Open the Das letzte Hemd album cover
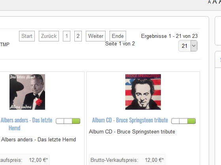The width and height of the screenshot is (221, 165). [x=27, y=92]
